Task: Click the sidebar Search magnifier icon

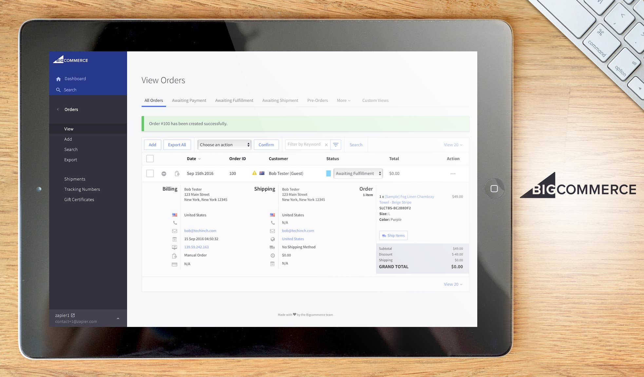Action: click(58, 90)
